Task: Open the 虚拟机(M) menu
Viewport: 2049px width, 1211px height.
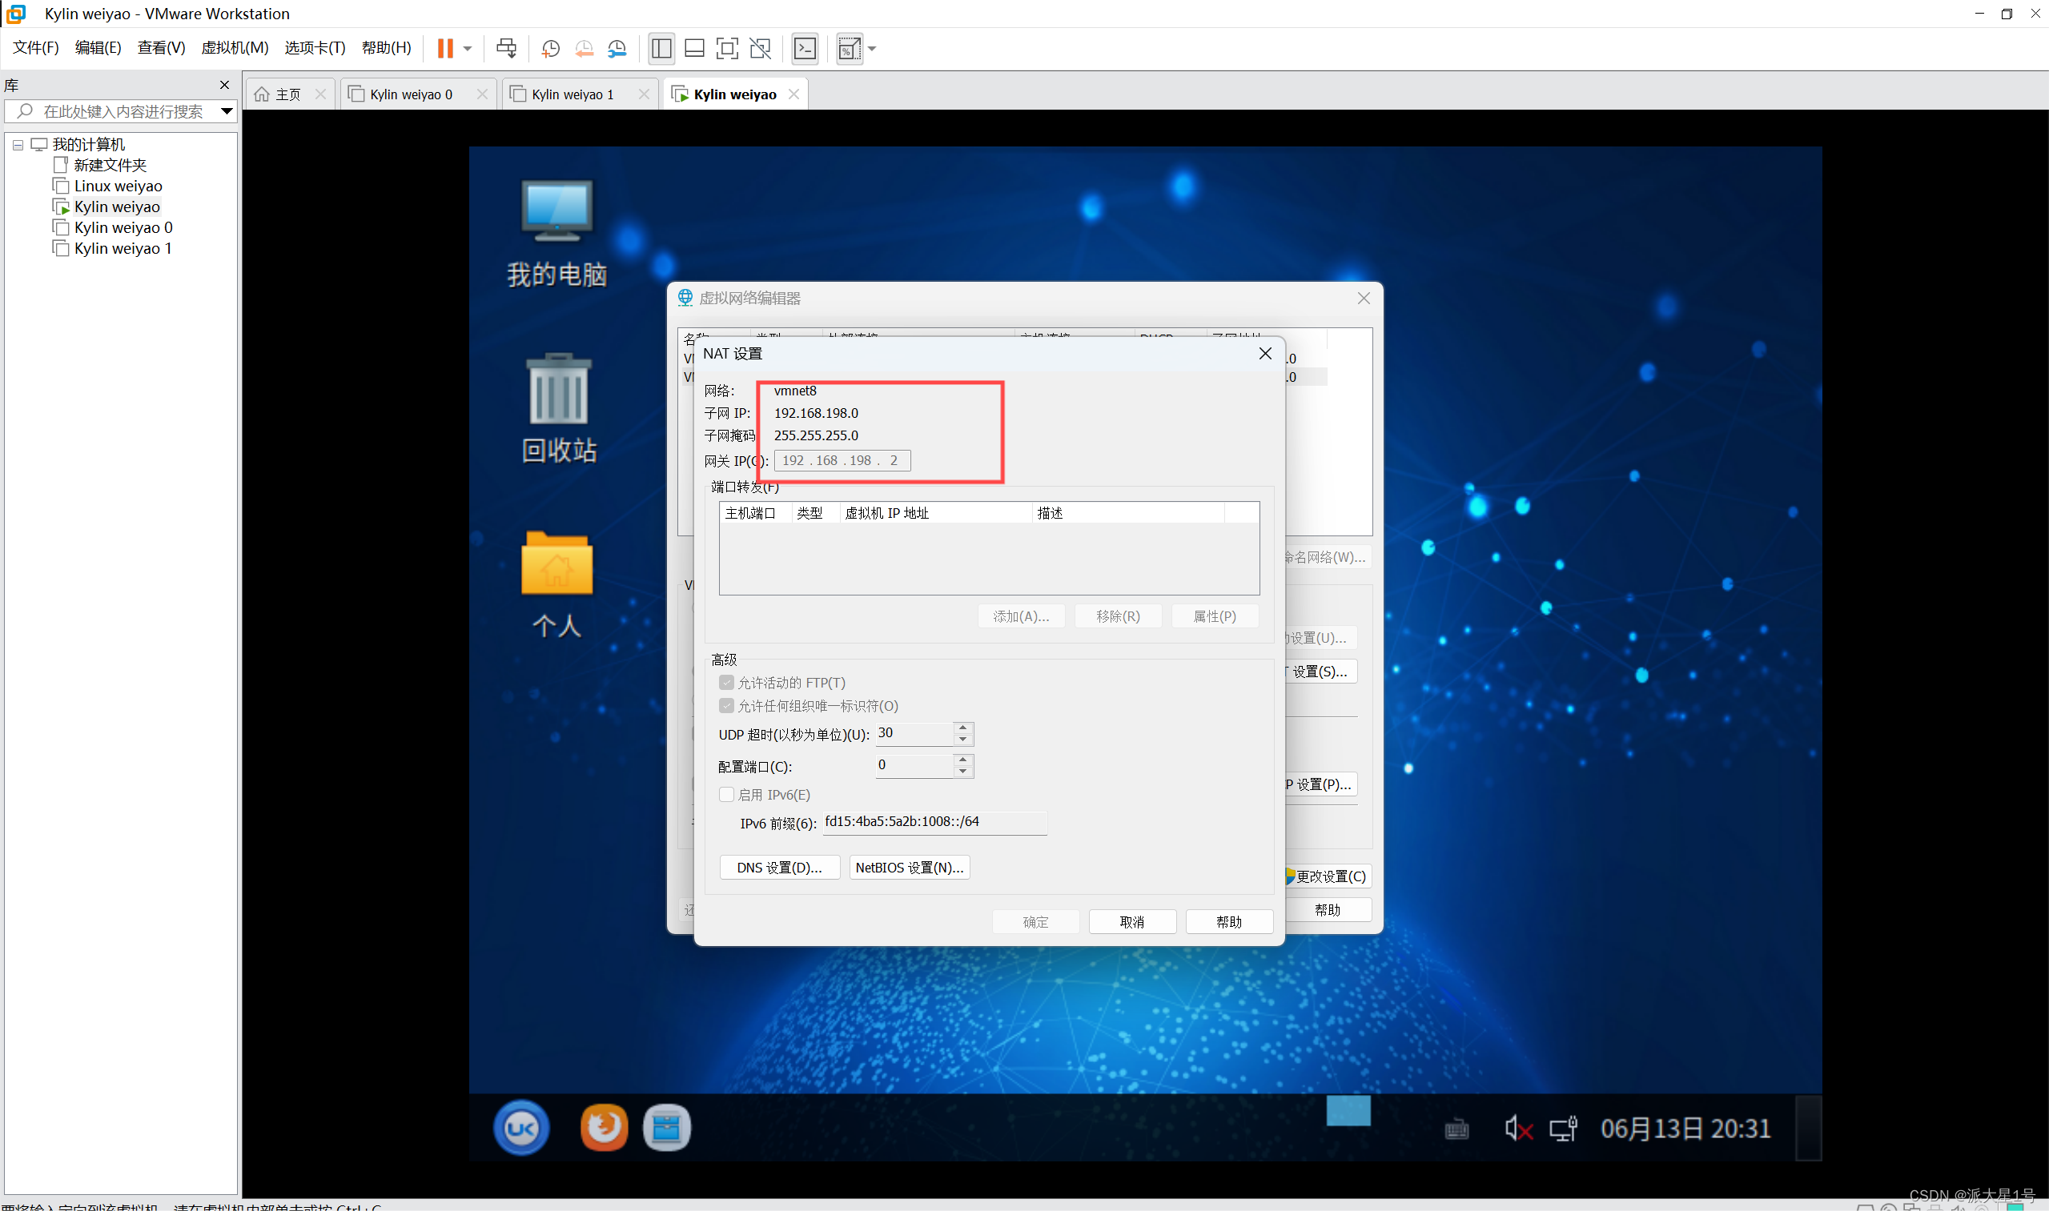Action: 235,48
